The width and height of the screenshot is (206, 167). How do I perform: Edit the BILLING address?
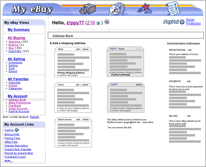click(x=189, y=116)
